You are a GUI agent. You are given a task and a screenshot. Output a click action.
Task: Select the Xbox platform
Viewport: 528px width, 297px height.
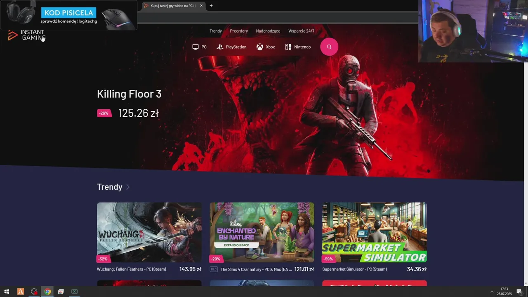(266, 47)
